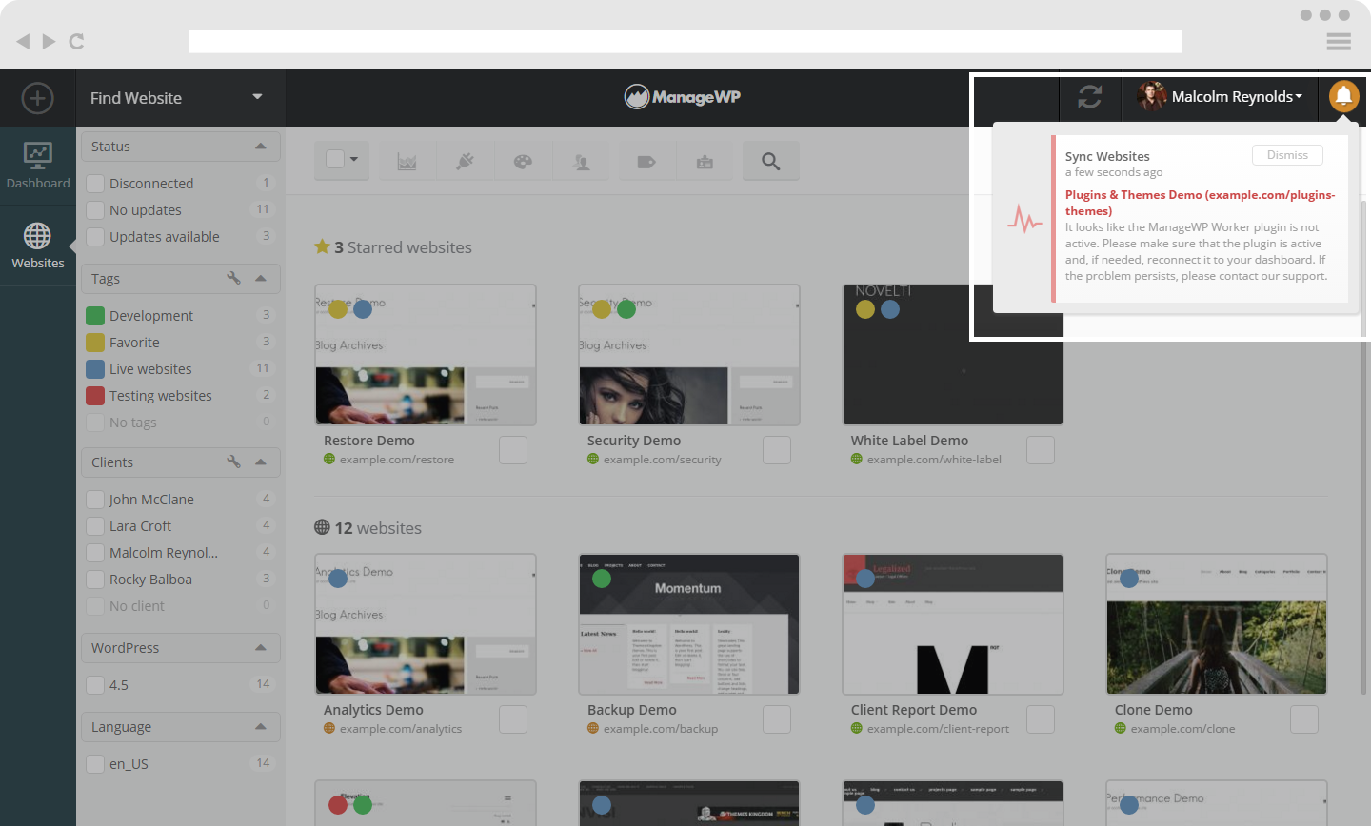1371x826 pixels.
Task: Go to the Dashboard sidebar section
Action: [38, 167]
